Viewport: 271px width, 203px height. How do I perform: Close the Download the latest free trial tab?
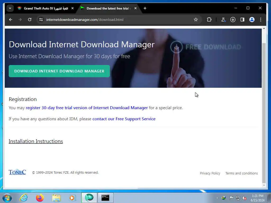[135, 8]
